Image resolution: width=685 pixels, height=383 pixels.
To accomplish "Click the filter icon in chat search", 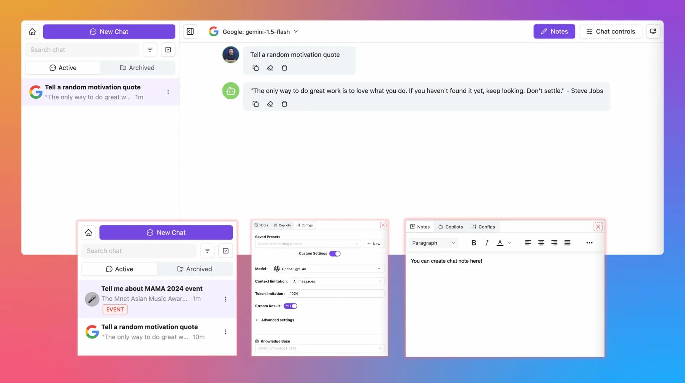I will pyautogui.click(x=151, y=50).
